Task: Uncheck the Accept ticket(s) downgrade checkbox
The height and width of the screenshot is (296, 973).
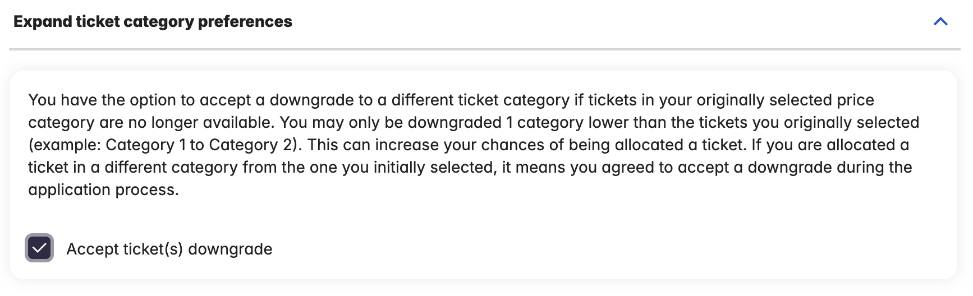Action: click(x=39, y=248)
